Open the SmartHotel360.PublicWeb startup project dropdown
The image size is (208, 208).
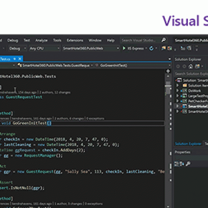[x=91, y=49]
